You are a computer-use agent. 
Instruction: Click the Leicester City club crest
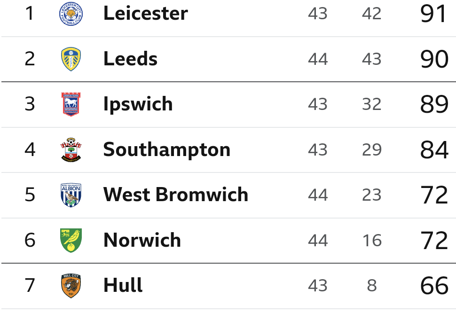pyautogui.click(x=71, y=14)
